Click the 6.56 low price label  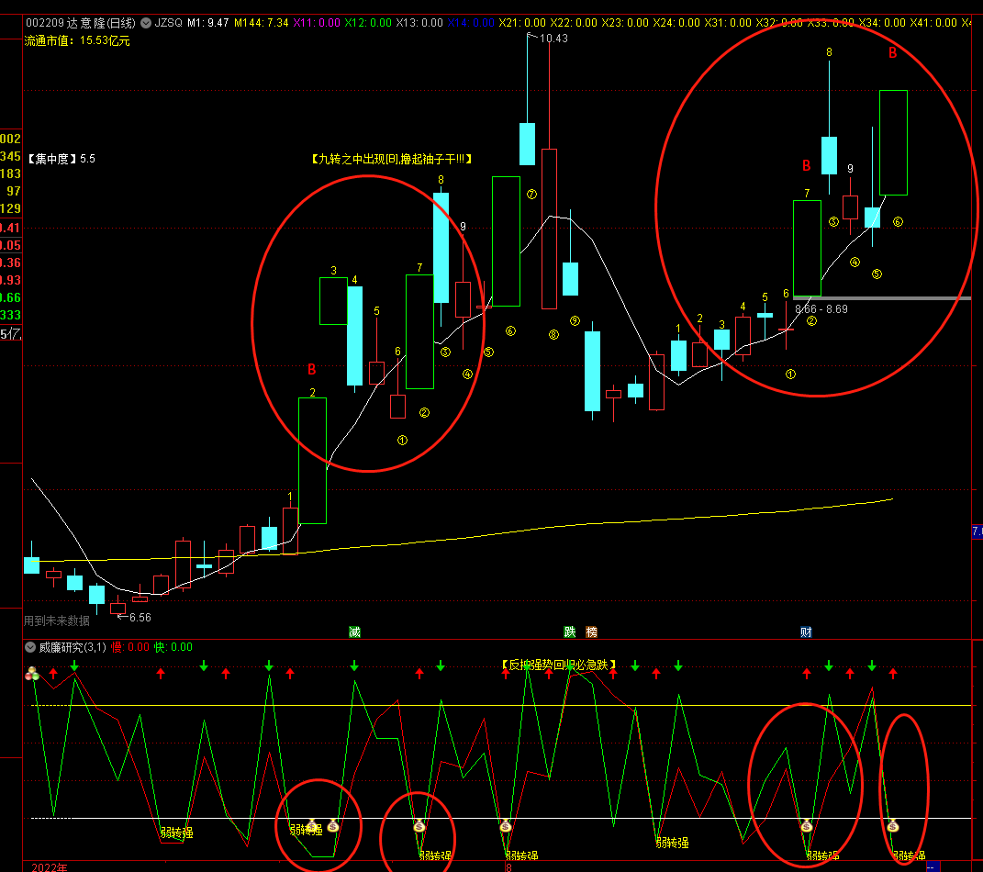(x=140, y=618)
